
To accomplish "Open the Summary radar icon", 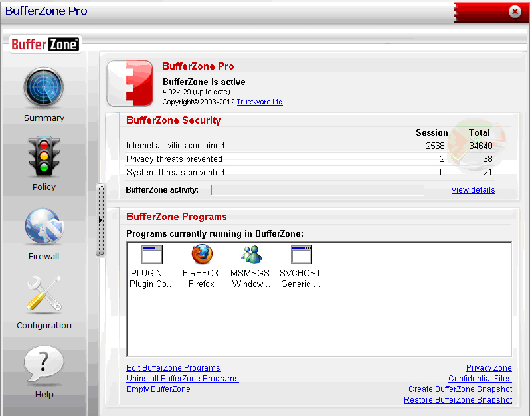I will 44,88.
